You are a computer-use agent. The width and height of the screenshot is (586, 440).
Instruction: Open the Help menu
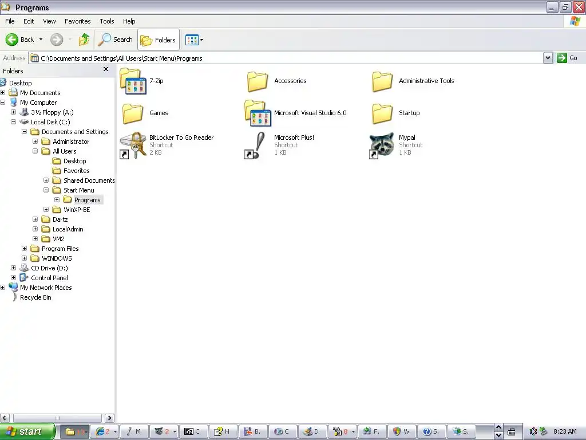click(129, 21)
